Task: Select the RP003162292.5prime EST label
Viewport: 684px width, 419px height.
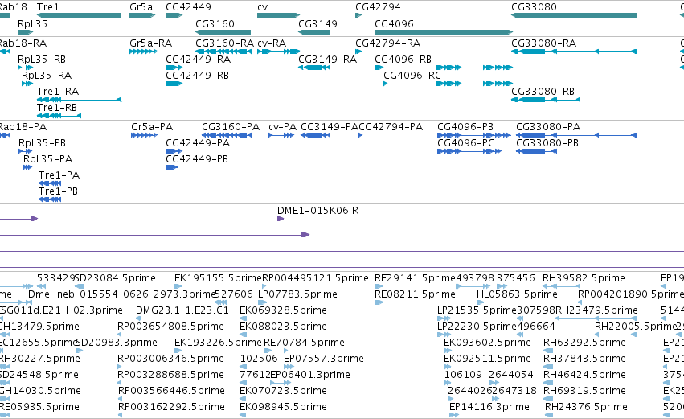Action: [x=171, y=407]
